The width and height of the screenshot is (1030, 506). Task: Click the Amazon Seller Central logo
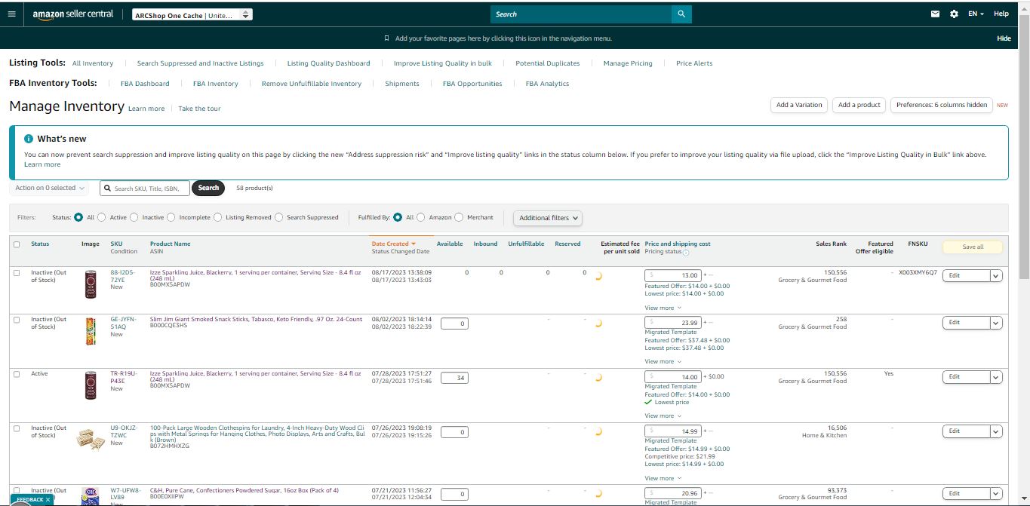[72, 14]
